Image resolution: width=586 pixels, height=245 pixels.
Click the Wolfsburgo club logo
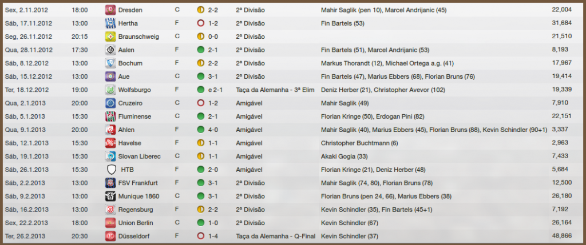(110, 90)
